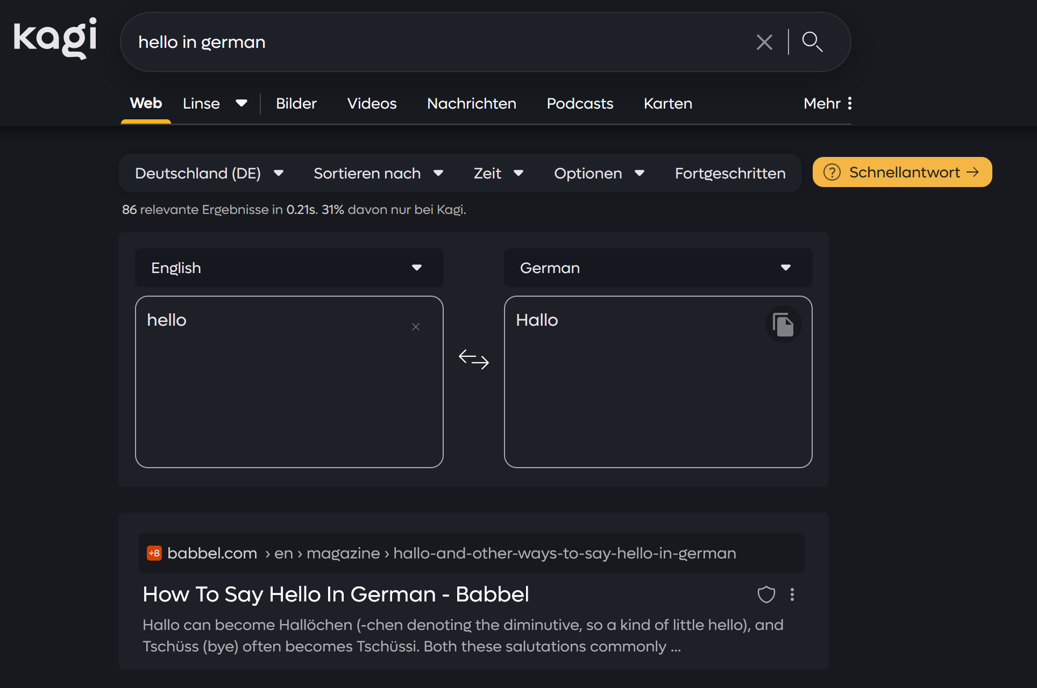The width and height of the screenshot is (1037, 688).
Task: Open the Deutschland (DE) region dropdown
Action: (x=209, y=173)
